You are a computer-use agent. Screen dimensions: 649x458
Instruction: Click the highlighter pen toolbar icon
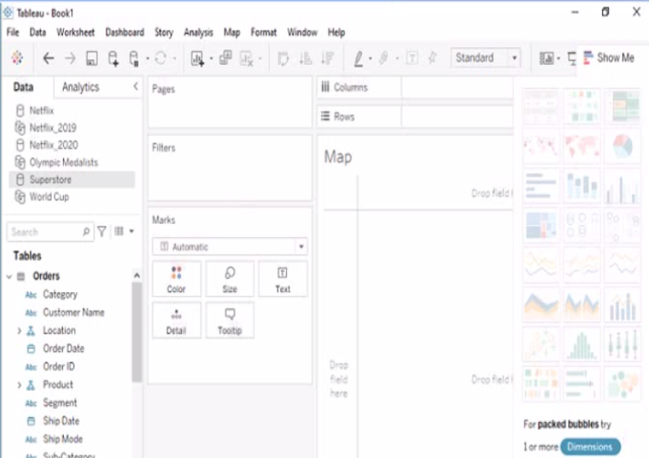pyautogui.click(x=358, y=58)
